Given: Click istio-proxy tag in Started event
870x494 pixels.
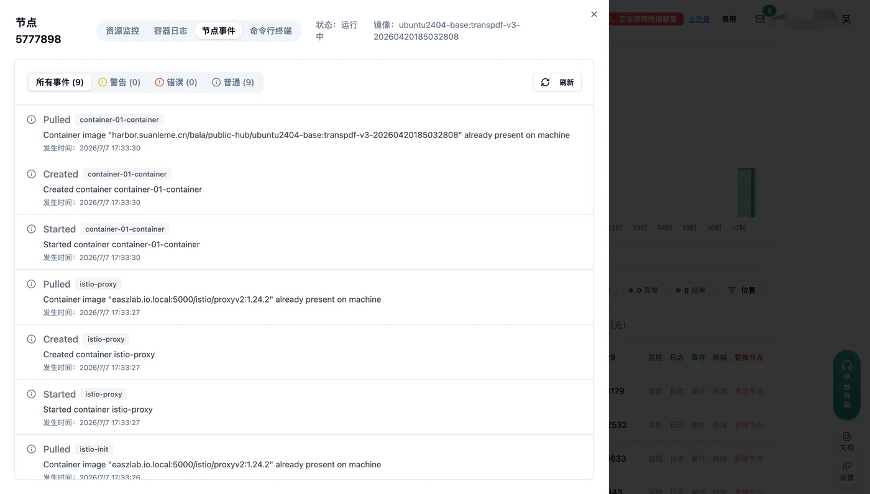Looking at the screenshot, I should [x=104, y=394].
